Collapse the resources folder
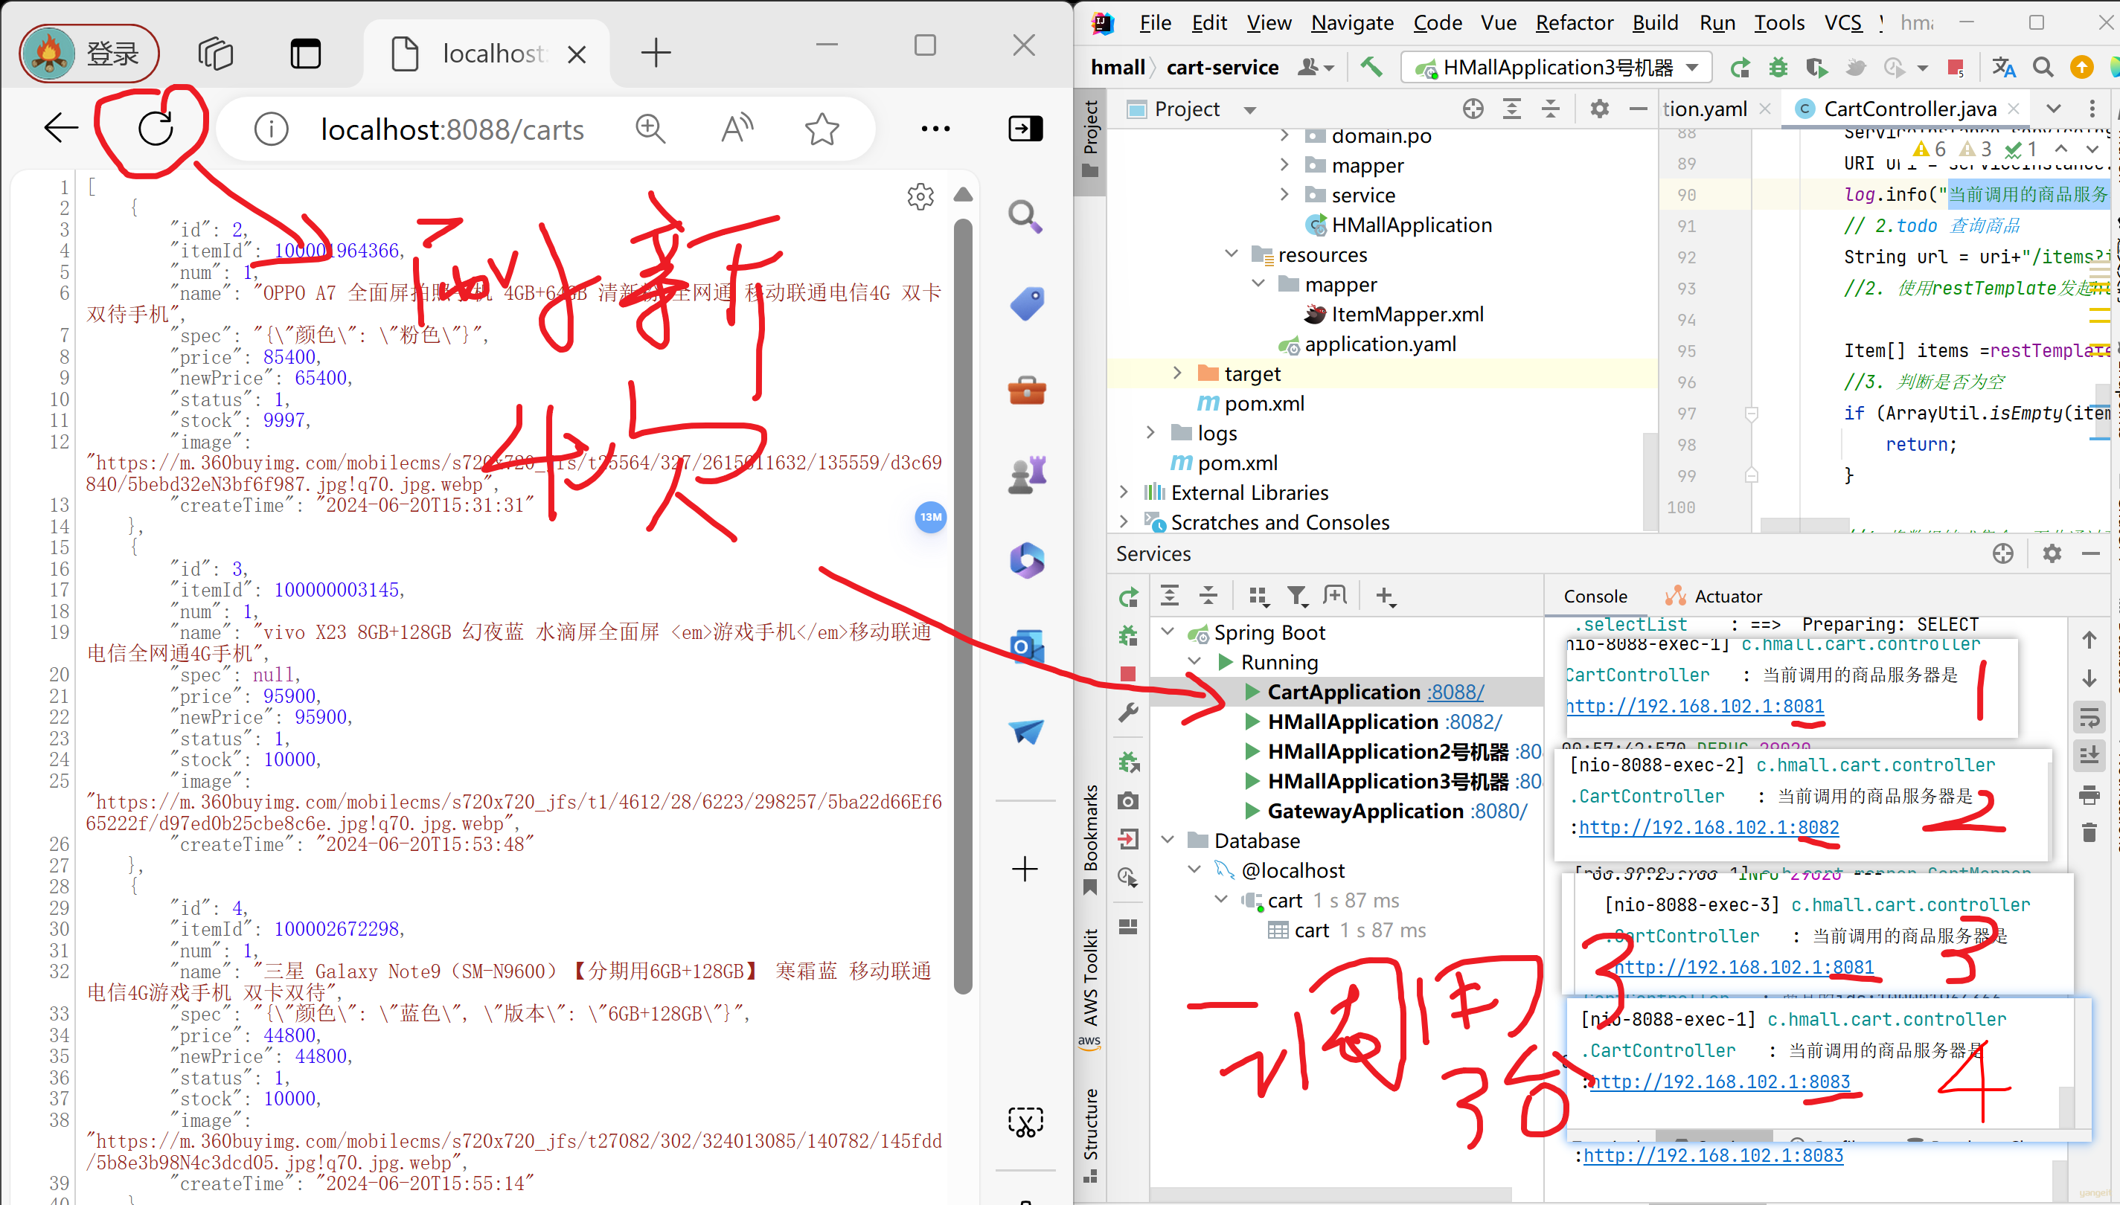Image resolution: width=2120 pixels, height=1205 pixels. (1231, 254)
